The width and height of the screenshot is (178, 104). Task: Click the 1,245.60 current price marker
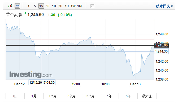pos(161,45)
